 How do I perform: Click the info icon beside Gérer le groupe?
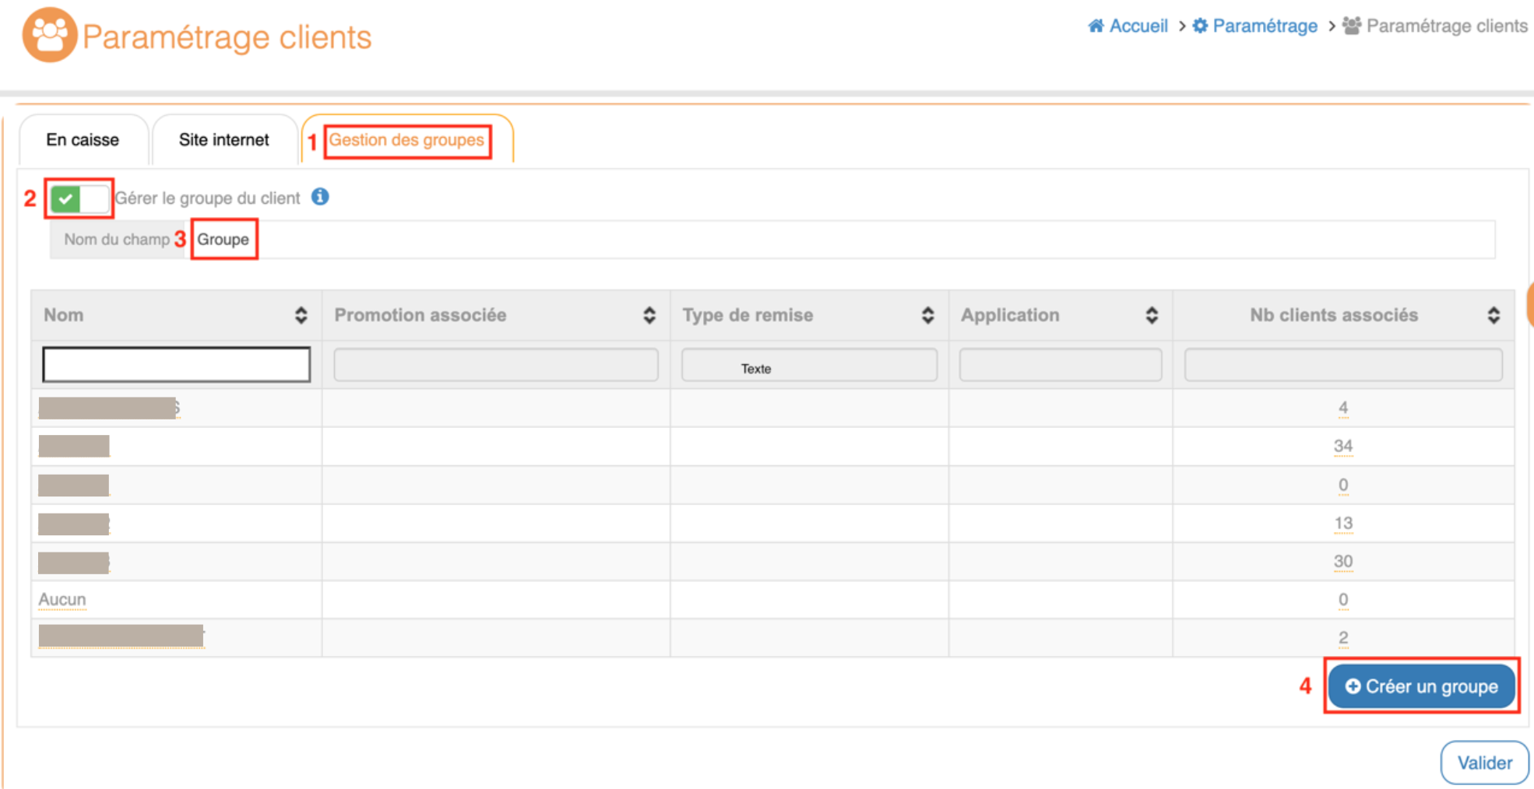click(320, 197)
